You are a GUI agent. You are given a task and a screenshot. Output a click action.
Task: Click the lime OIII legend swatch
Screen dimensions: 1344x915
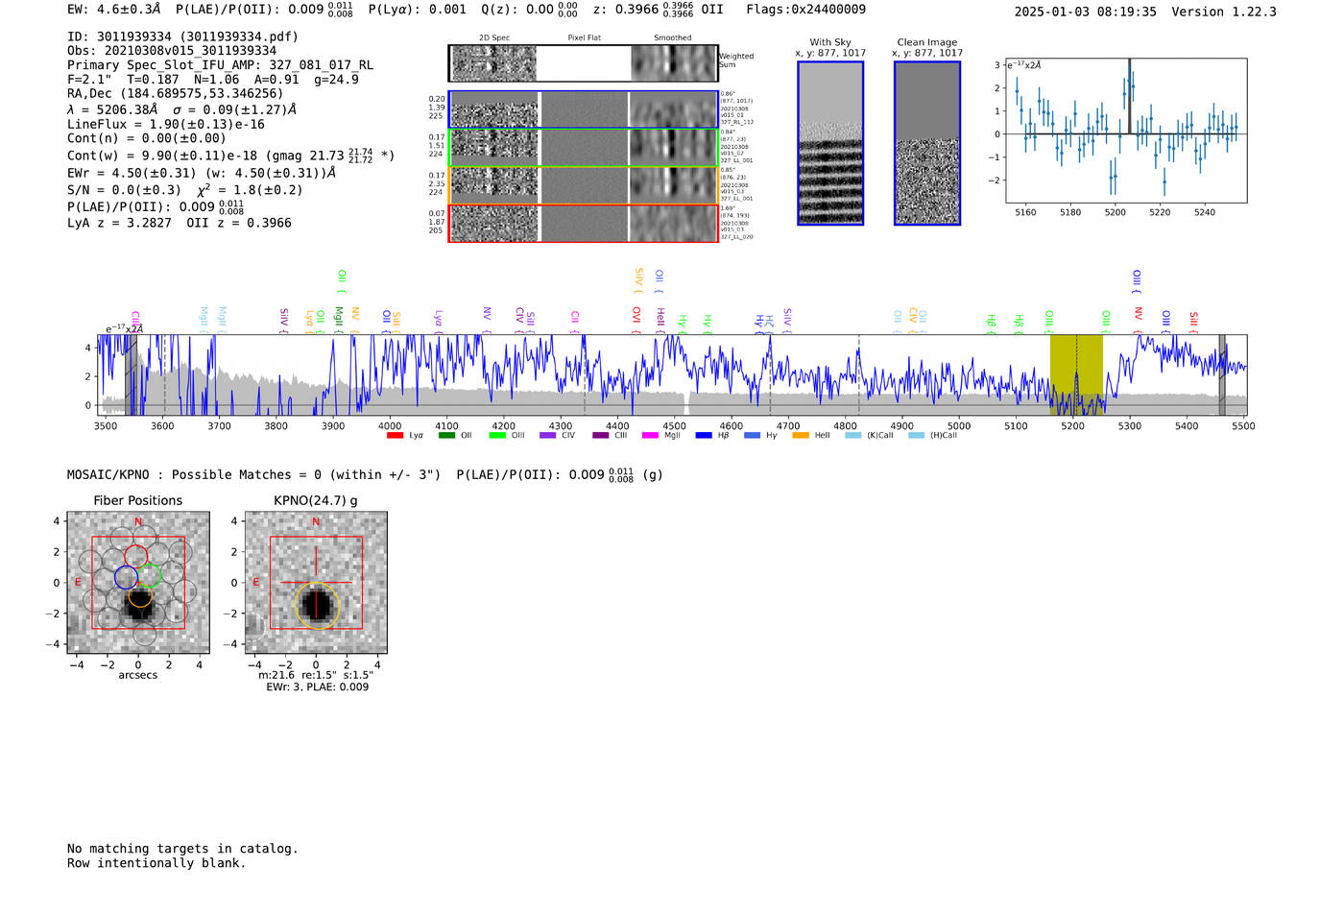pos(497,436)
